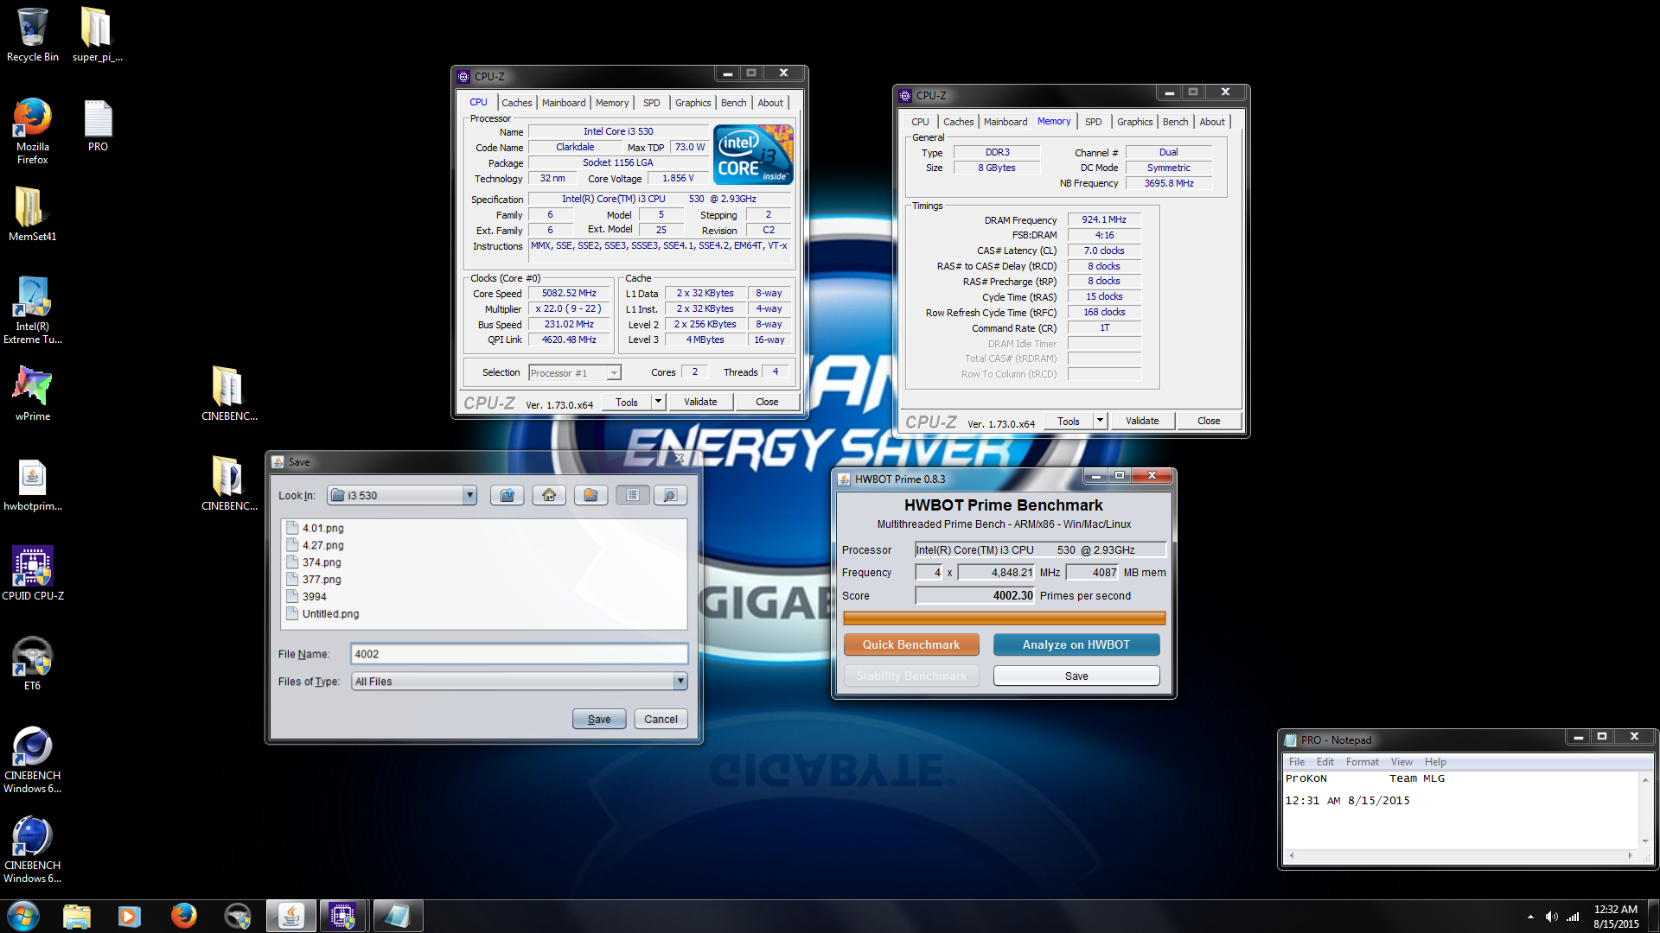Viewport: 1660px width, 933px height.
Task: Click Close button in Memory CPU-Z window
Action: pos(1209,421)
